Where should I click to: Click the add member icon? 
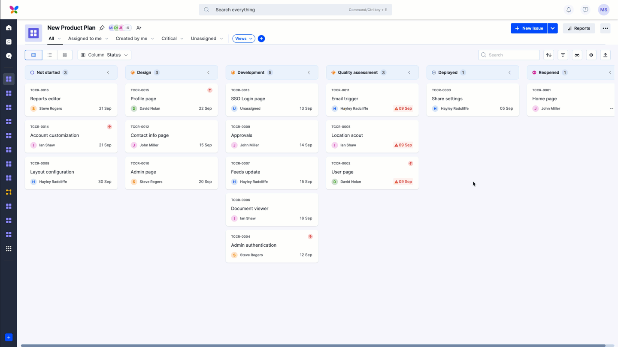139,28
